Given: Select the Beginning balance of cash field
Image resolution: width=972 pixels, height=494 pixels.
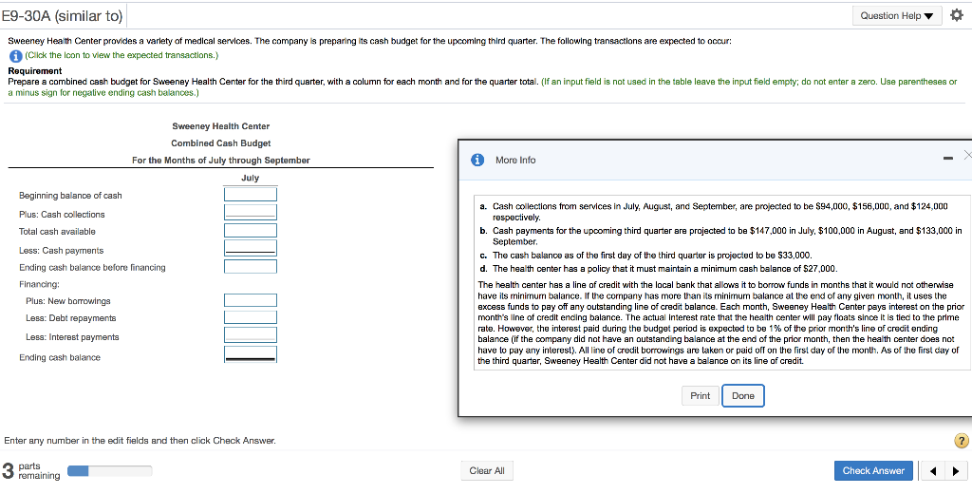Looking at the screenshot, I should click(x=251, y=195).
